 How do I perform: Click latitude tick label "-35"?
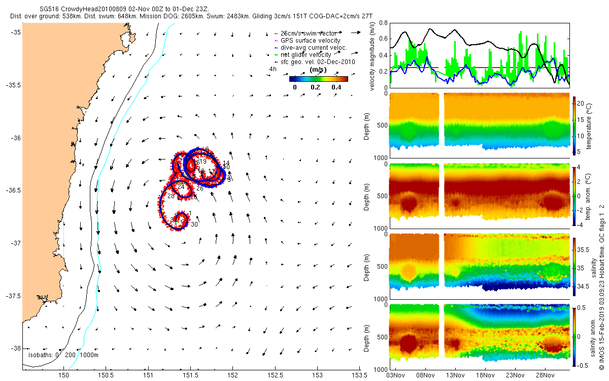tap(17, 32)
